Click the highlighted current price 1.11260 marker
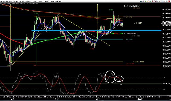The height and width of the screenshot is (101, 171). (167, 23)
